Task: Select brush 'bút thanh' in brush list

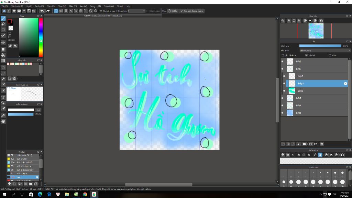Action: [x=23, y=159]
